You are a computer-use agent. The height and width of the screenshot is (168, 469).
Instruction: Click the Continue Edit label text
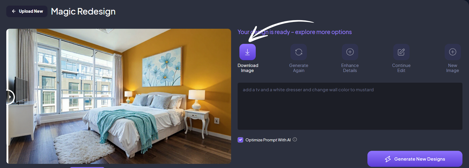[x=401, y=68]
